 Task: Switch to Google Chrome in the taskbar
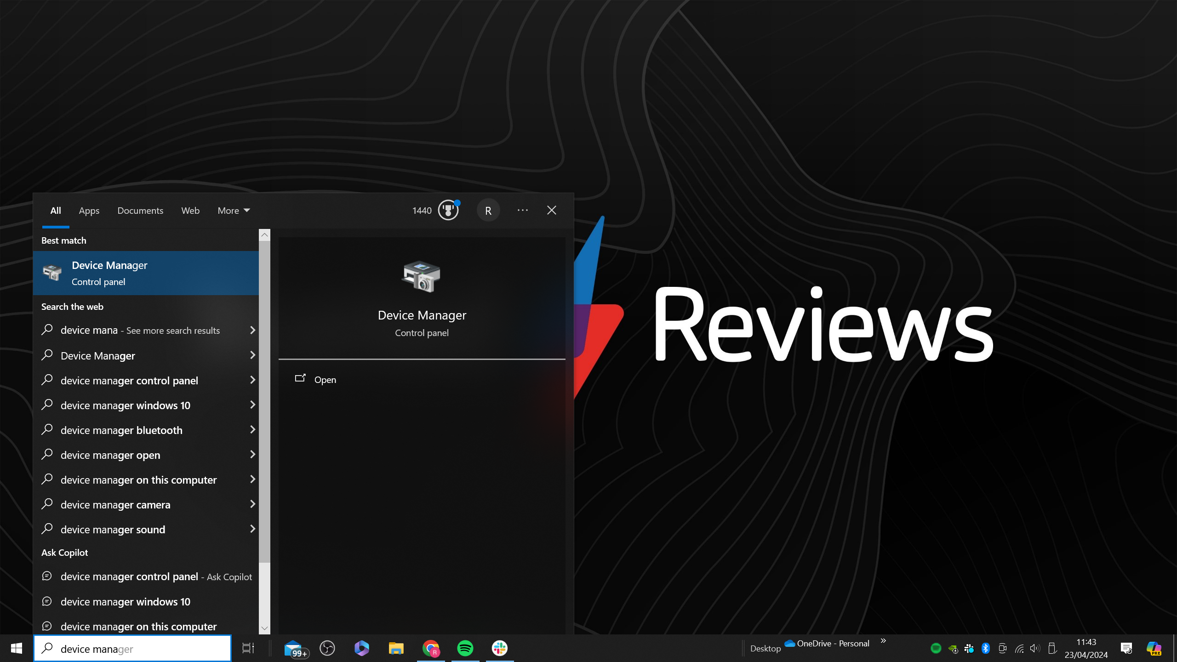(431, 648)
